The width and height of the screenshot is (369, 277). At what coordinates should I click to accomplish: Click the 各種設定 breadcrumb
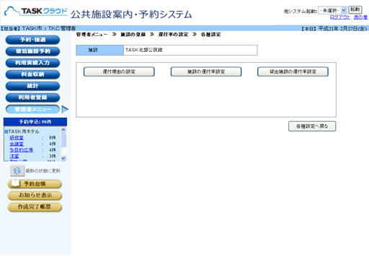coord(211,35)
